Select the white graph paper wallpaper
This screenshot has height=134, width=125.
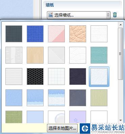(x=56, y=76)
